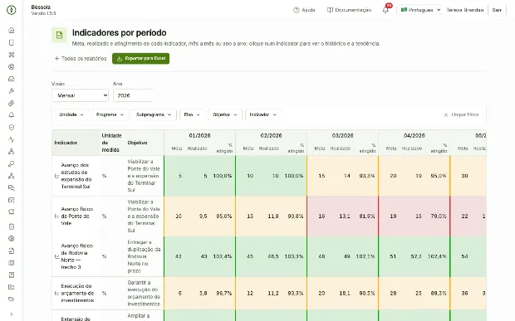Open the home icon in the sidebar
The height and width of the screenshot is (321, 515).
pyautogui.click(x=11, y=30)
